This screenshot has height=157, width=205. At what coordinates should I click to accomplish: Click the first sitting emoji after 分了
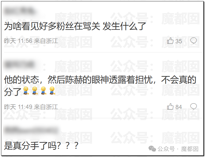tap(26, 90)
